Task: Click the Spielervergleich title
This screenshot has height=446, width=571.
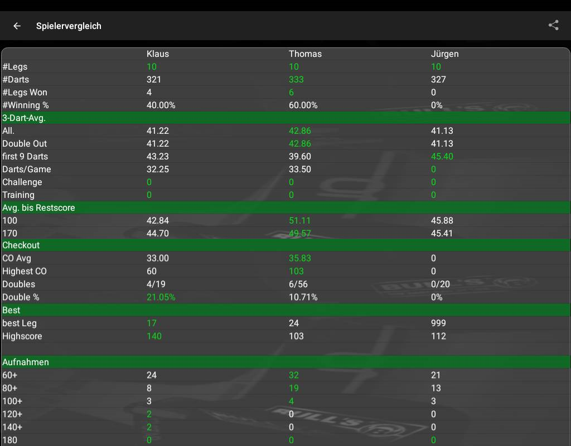Action: 69,26
